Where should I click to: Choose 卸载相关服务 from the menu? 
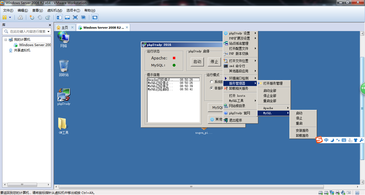pos(240,88)
